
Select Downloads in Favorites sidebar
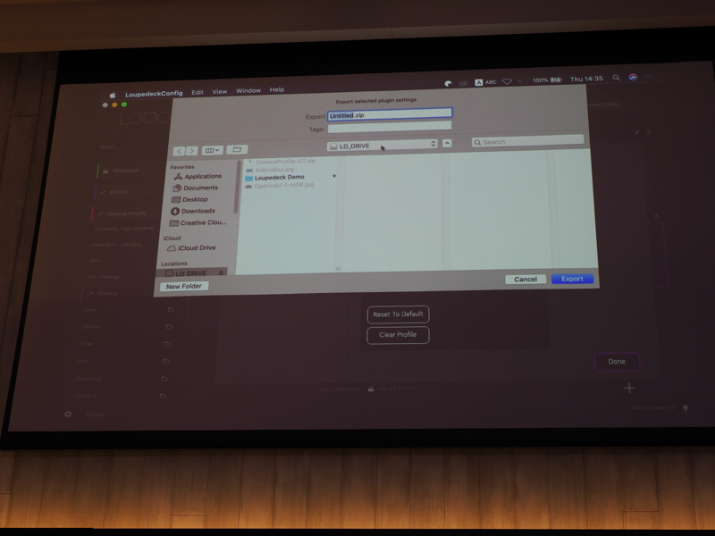pos(193,211)
